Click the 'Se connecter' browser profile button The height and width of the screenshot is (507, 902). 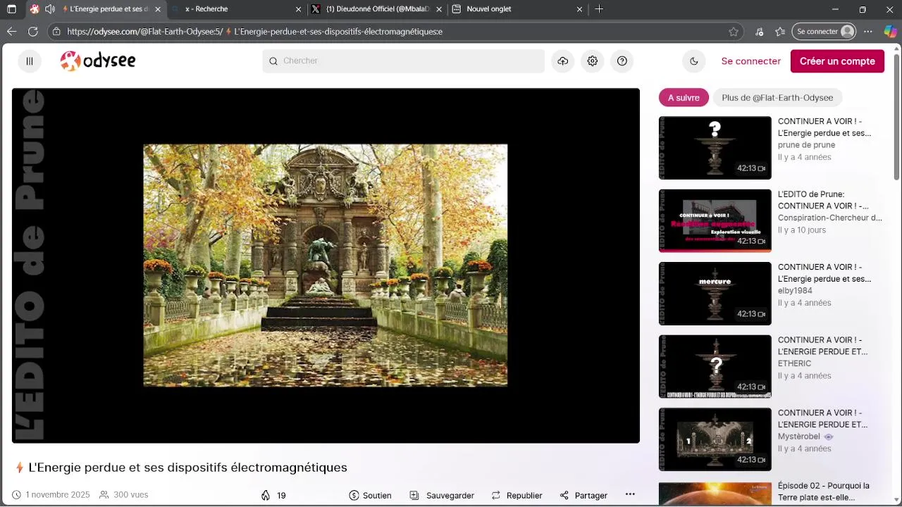coord(824,32)
